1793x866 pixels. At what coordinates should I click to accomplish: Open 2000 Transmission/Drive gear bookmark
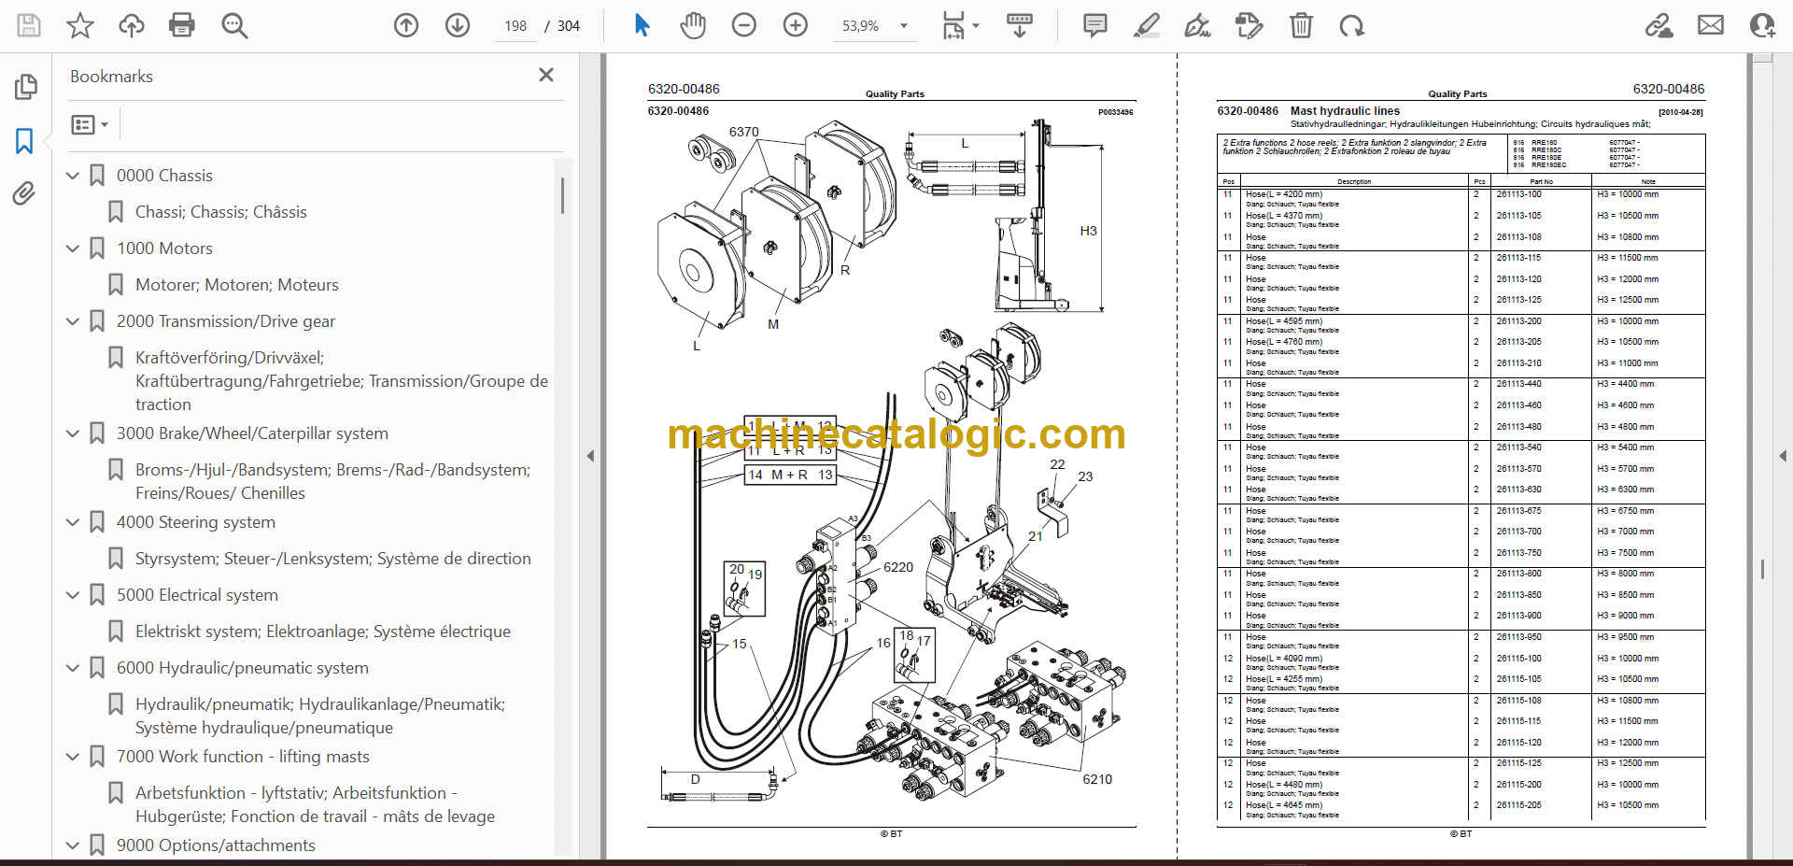click(x=226, y=321)
